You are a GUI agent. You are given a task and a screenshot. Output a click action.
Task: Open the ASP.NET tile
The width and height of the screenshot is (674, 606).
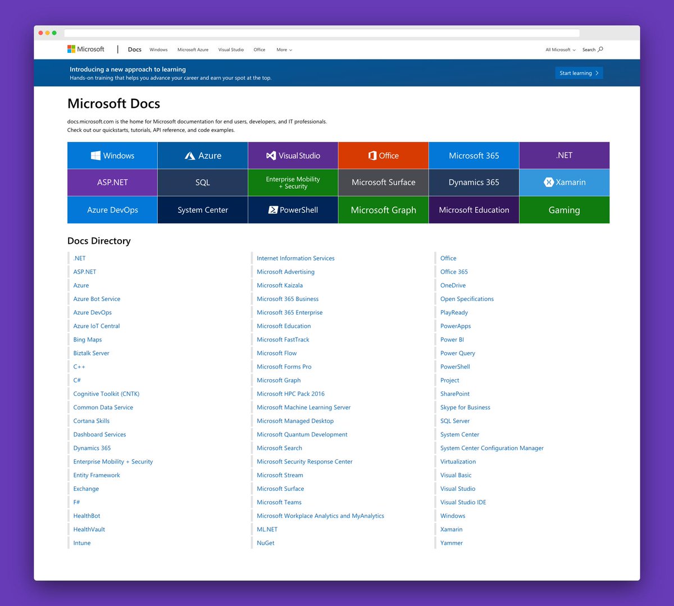tap(112, 183)
